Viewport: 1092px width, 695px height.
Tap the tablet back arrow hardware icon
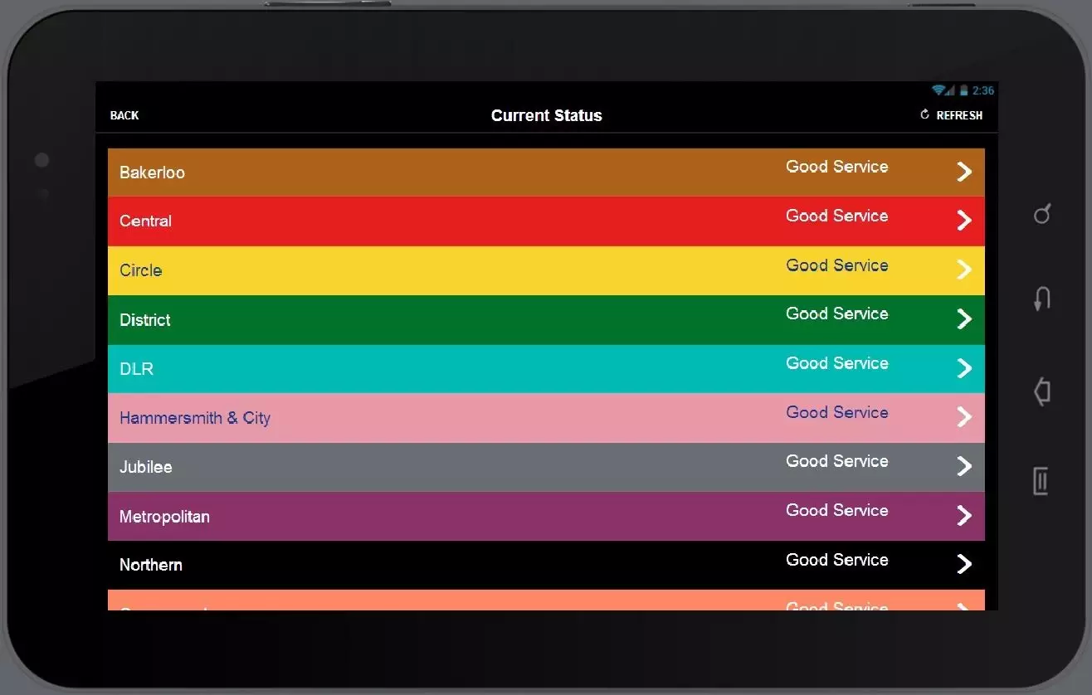click(1042, 299)
